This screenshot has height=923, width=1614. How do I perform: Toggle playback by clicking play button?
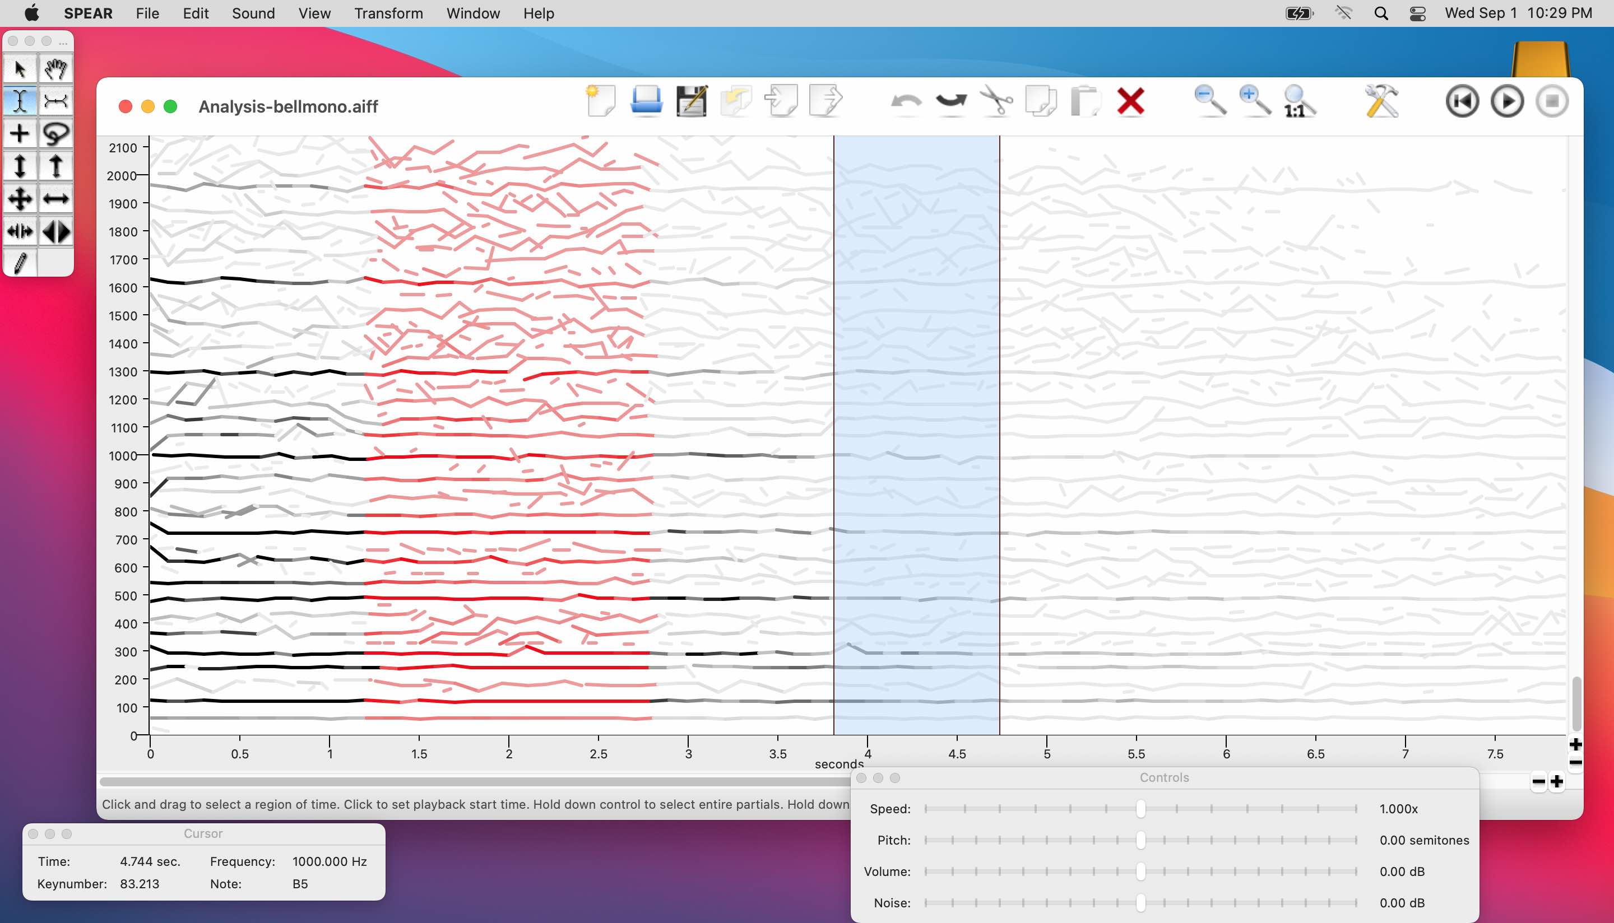point(1508,101)
